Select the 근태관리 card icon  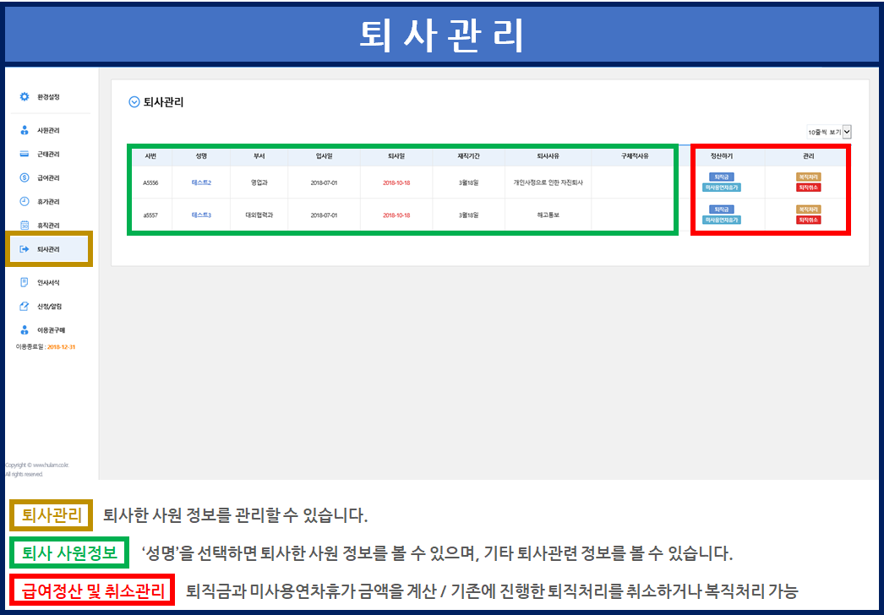(25, 155)
